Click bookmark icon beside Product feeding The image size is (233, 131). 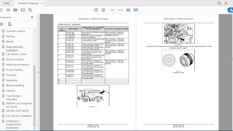[x=3, y=70]
